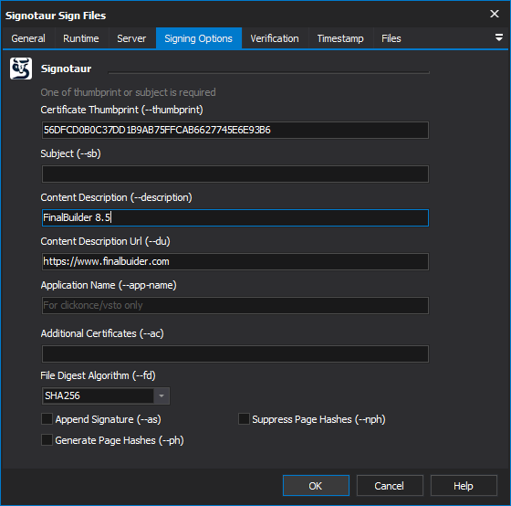The height and width of the screenshot is (506, 511).
Task: Click the Content Description Url field
Action: tap(235, 261)
